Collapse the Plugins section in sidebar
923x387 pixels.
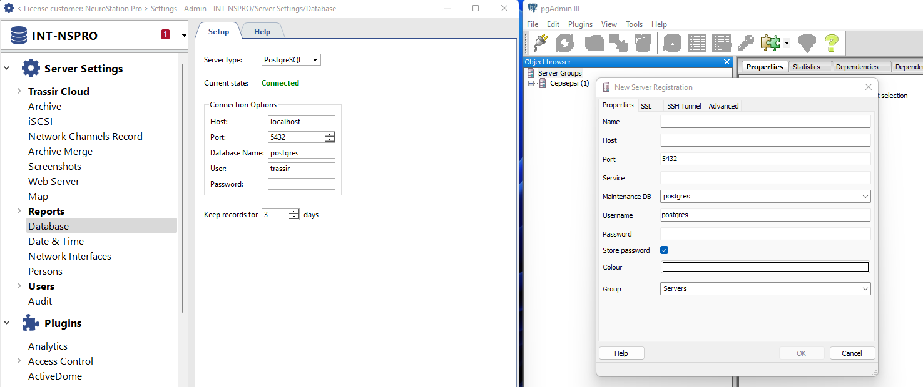pos(7,323)
